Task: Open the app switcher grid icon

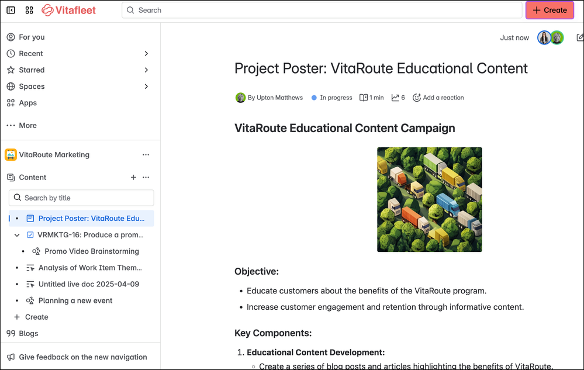Action: (29, 10)
